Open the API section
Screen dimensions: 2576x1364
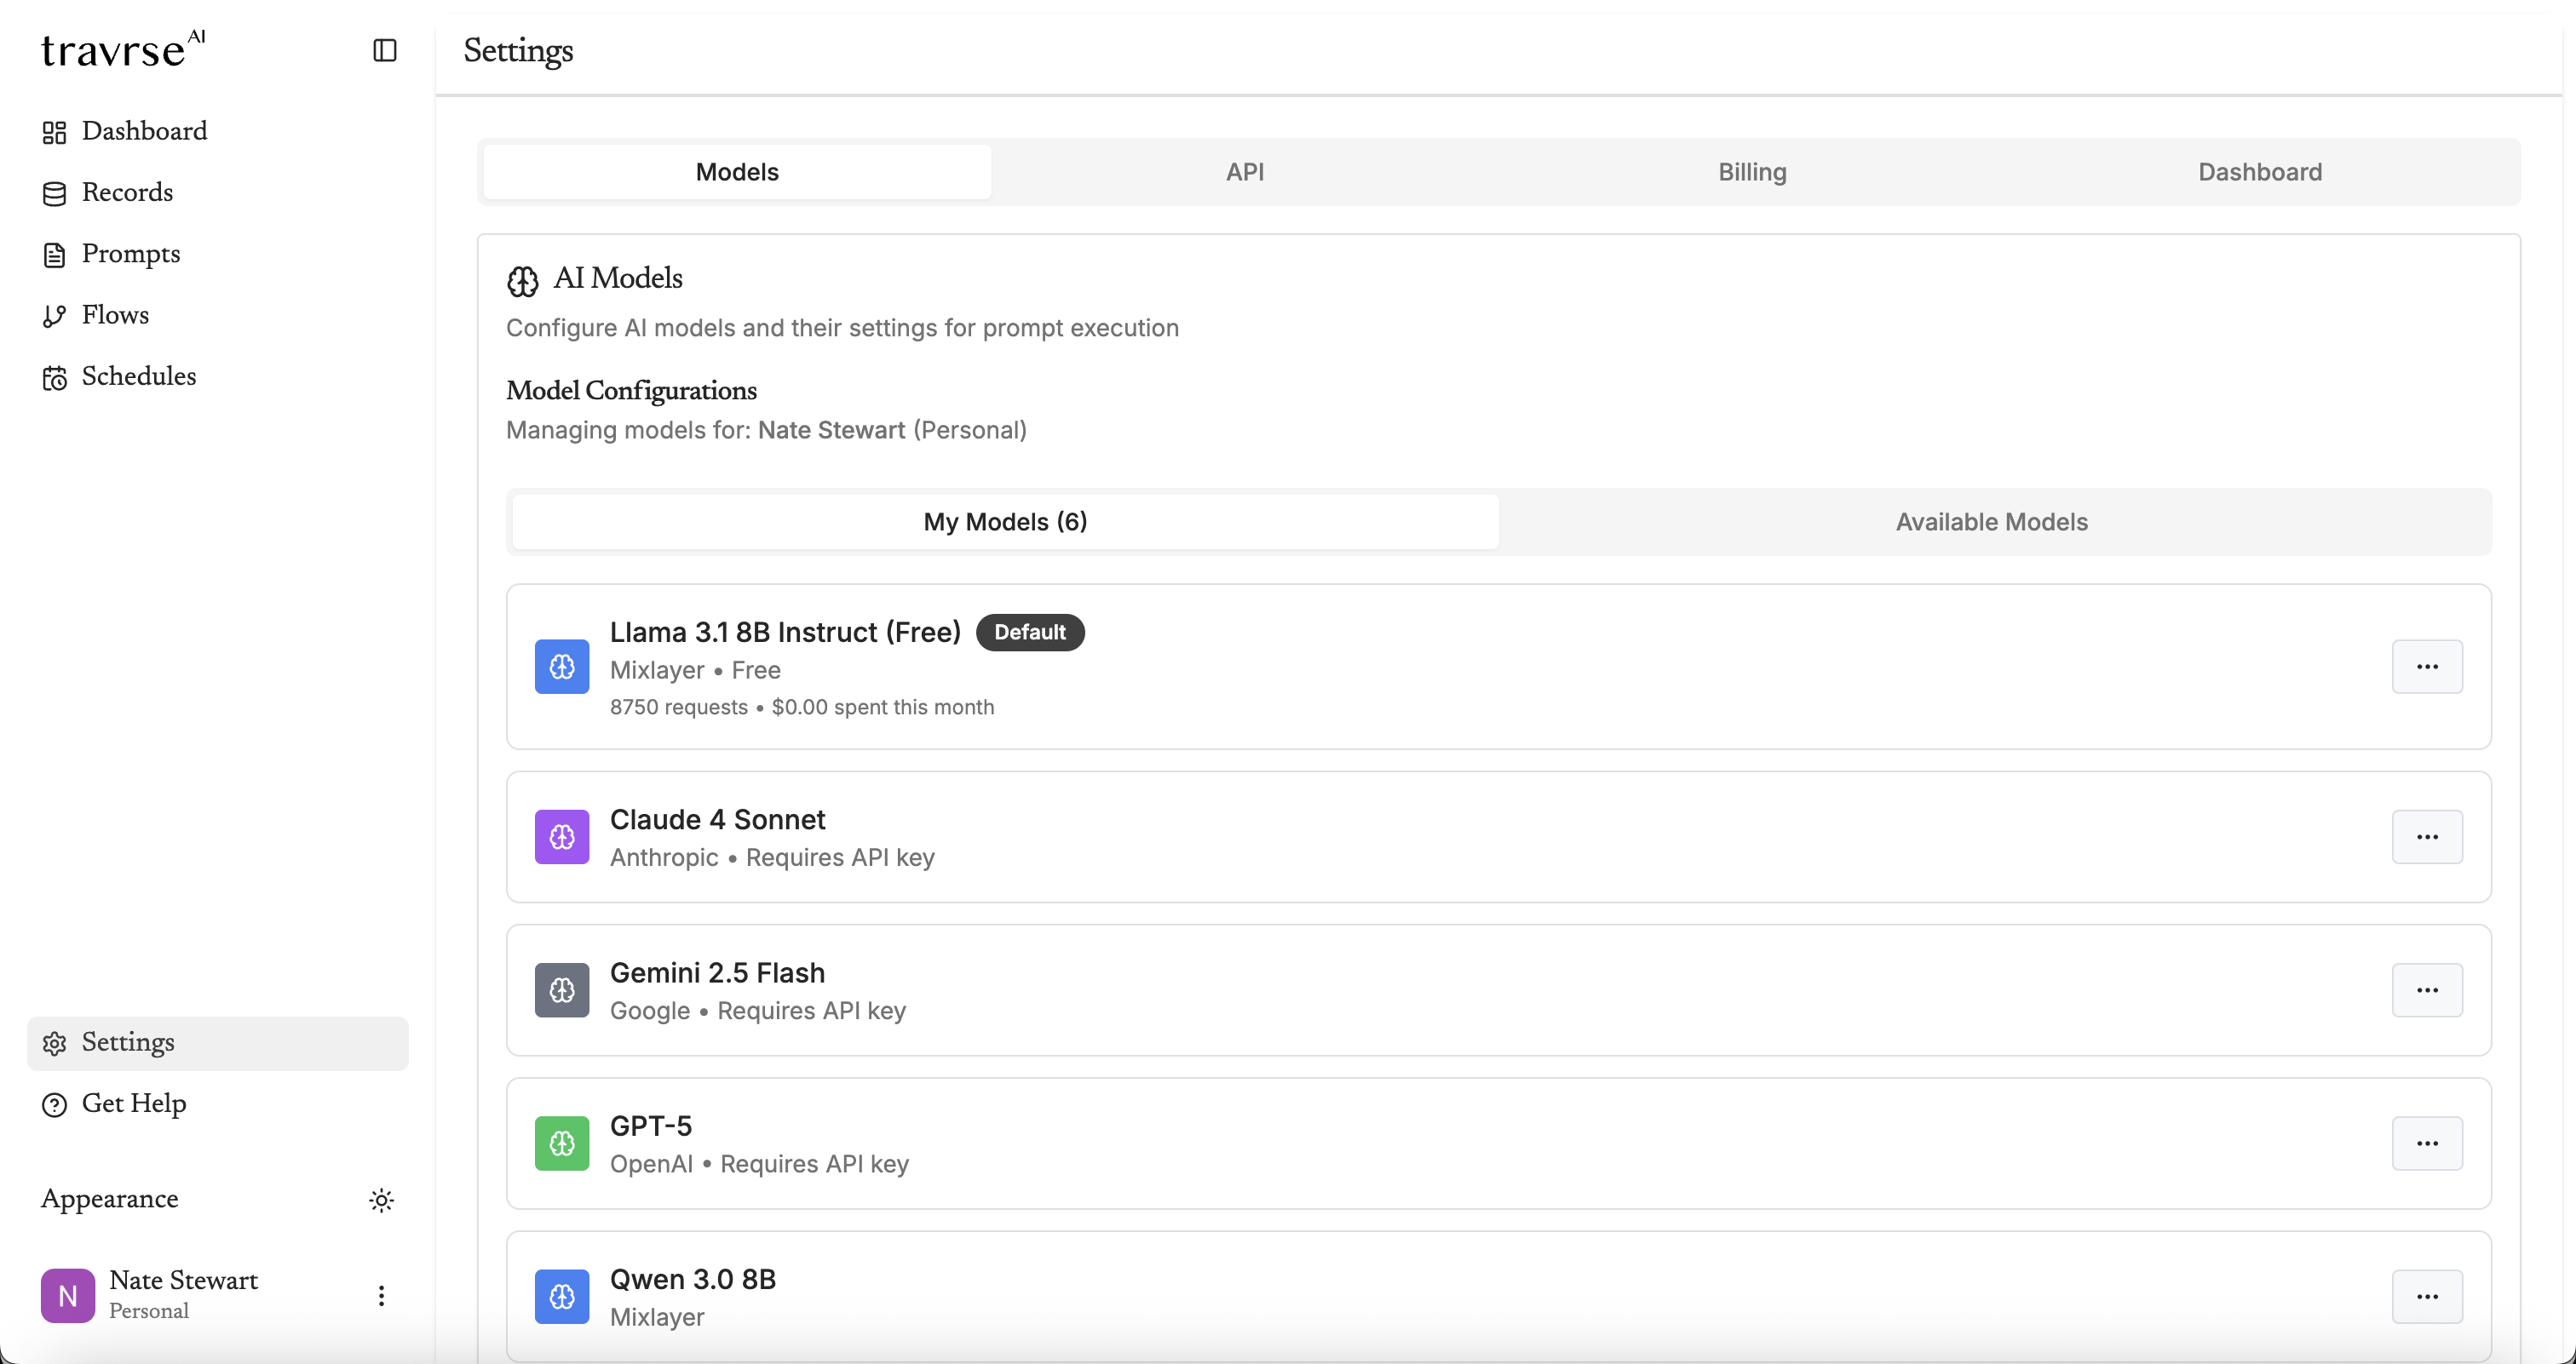point(1245,172)
